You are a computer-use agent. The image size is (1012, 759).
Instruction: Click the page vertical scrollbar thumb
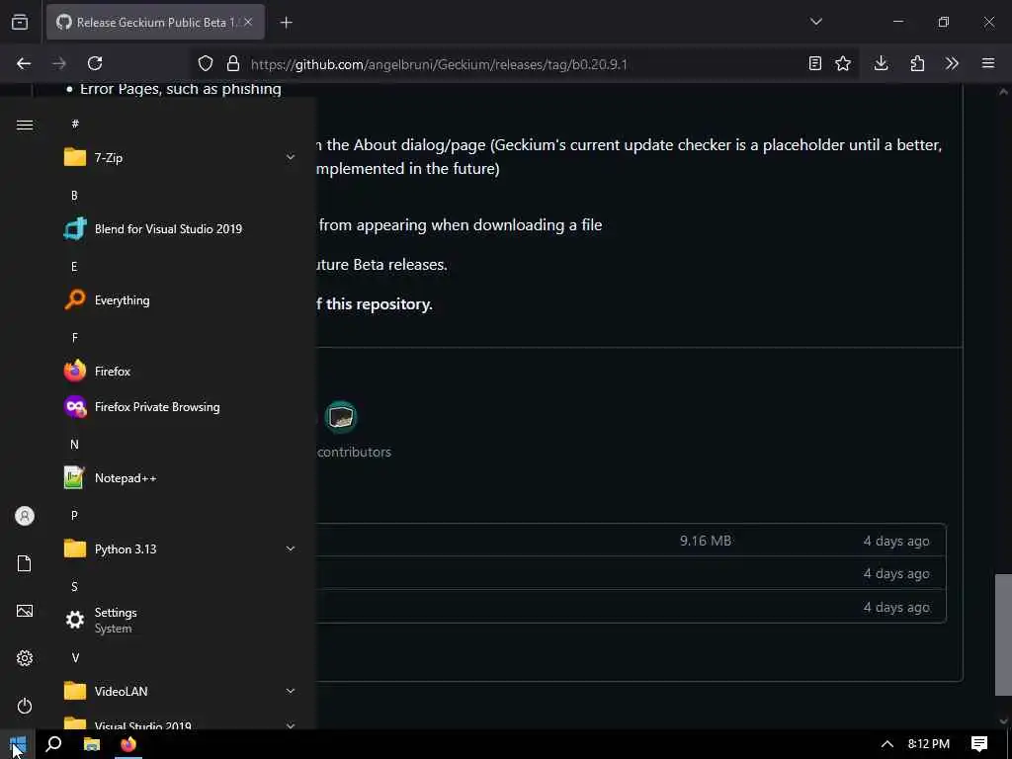tap(1003, 634)
